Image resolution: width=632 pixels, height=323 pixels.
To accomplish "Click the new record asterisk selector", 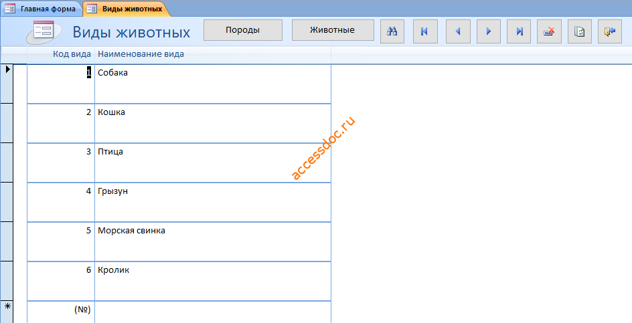I will click(x=7, y=312).
